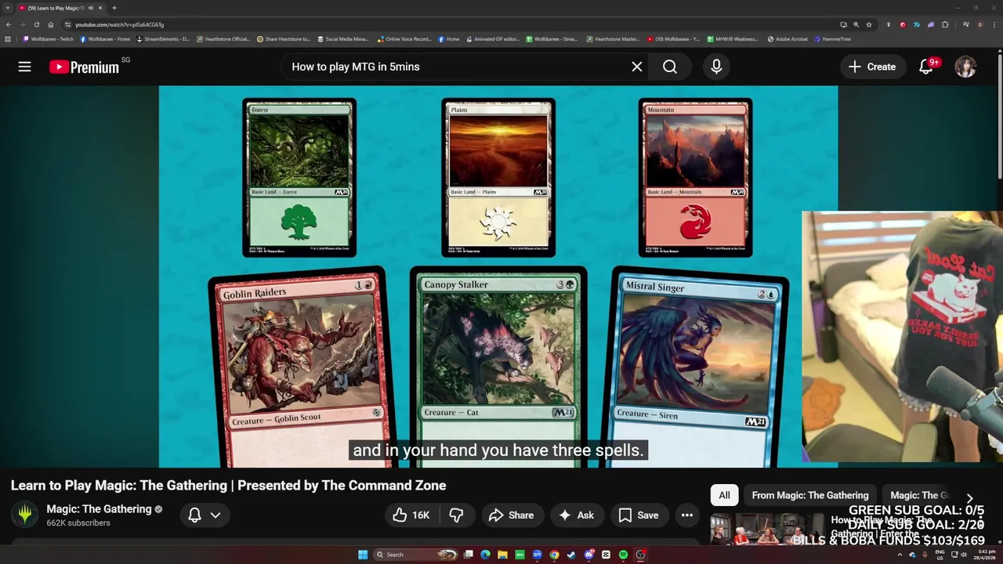Screen dimensions: 1003x564
Task: Open Hearthstone Official bookmark
Action: pyautogui.click(x=223, y=38)
